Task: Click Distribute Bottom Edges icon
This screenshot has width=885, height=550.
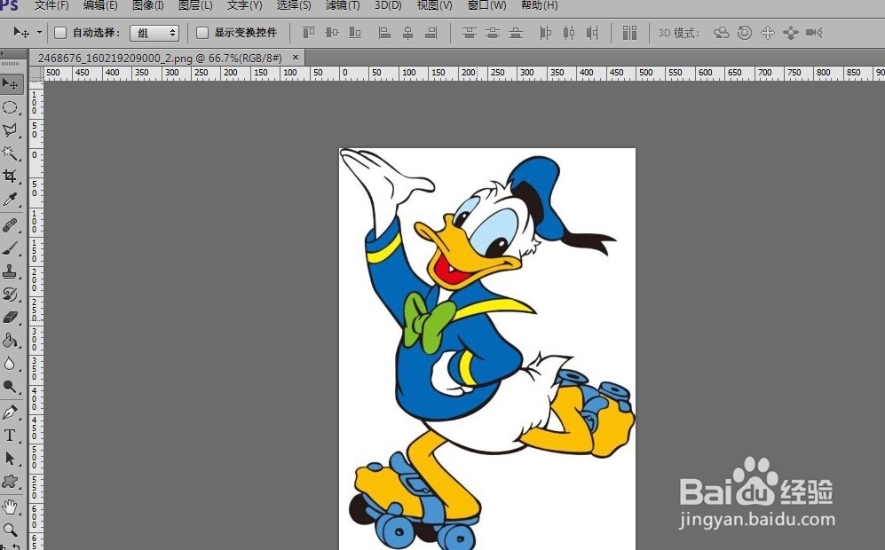Action: pyautogui.click(x=516, y=33)
